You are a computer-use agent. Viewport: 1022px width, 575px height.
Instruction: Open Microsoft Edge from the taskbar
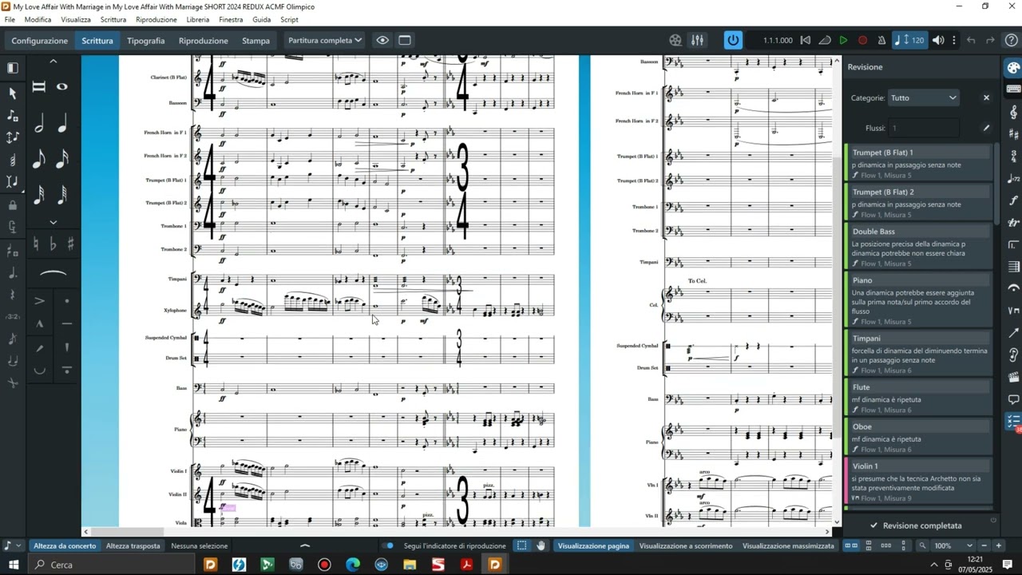(353, 565)
